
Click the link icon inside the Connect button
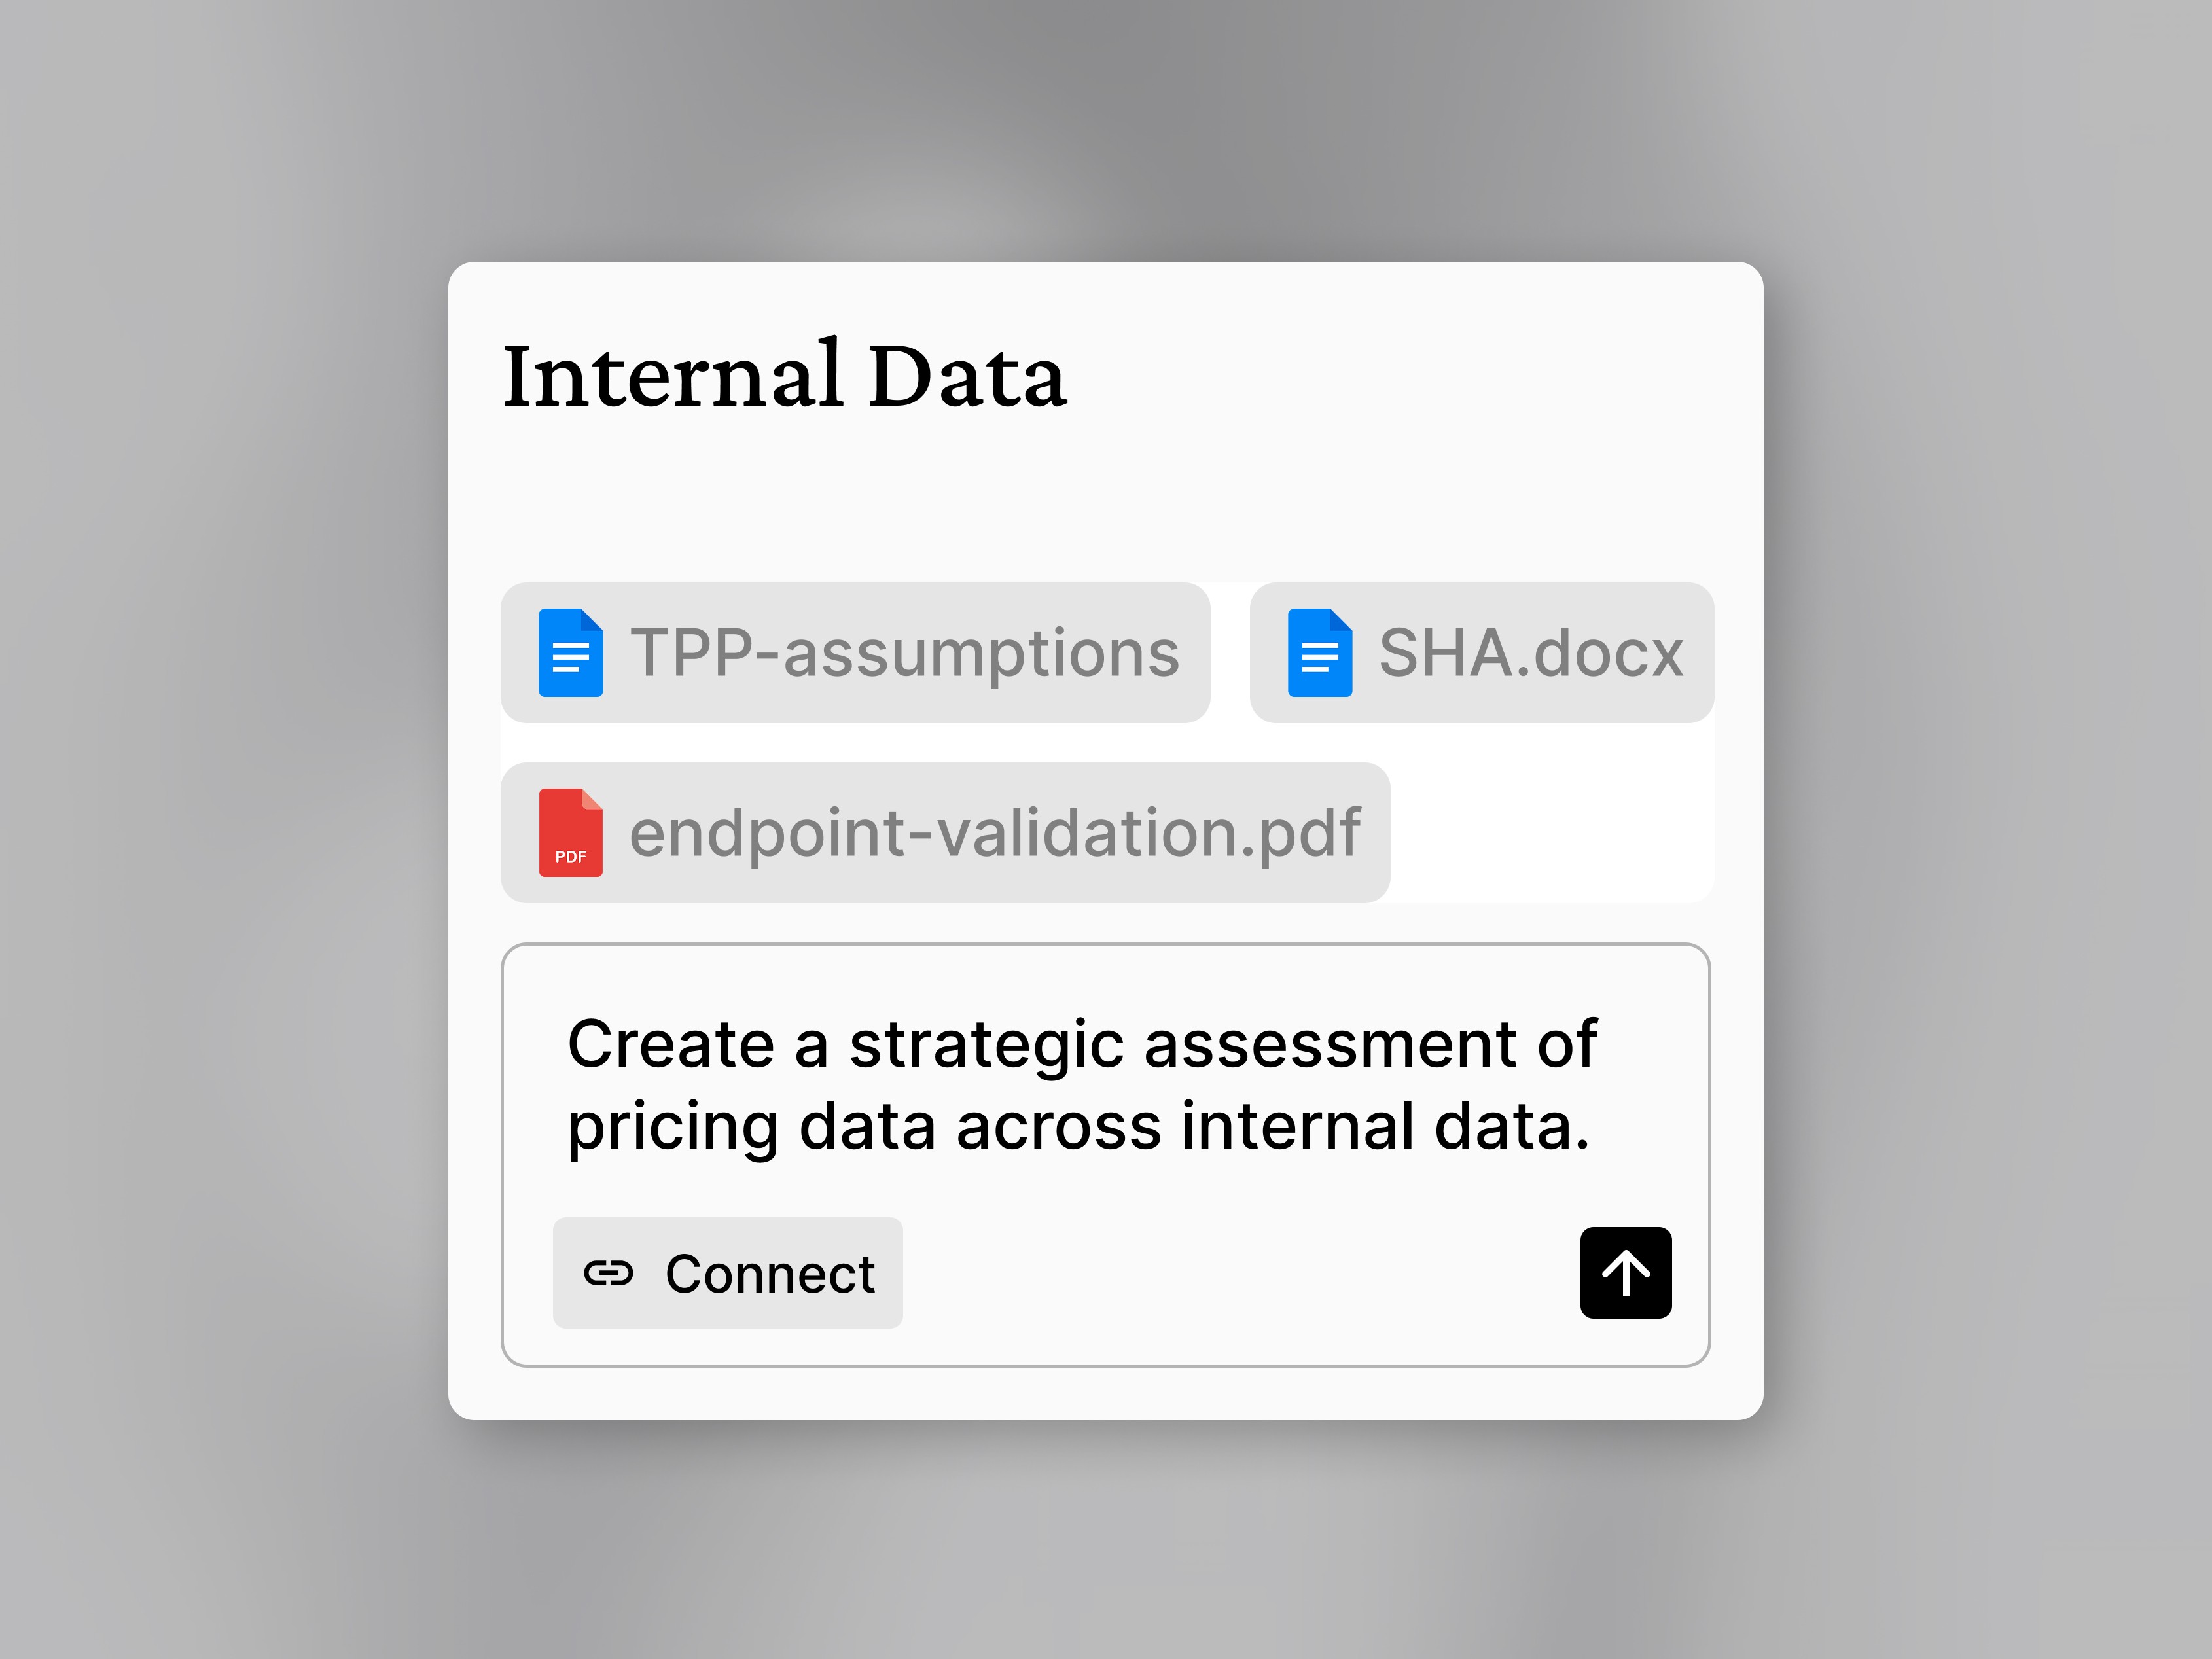point(611,1273)
